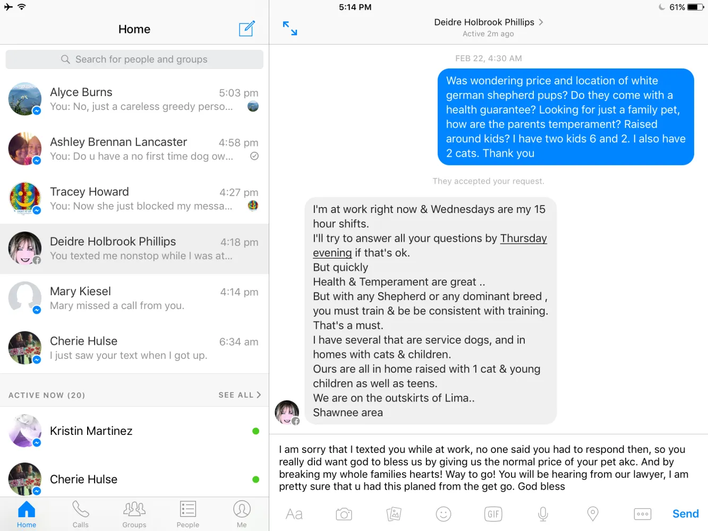This screenshot has width=708, height=531.
Task: Send the typed message
Action: pos(686,513)
